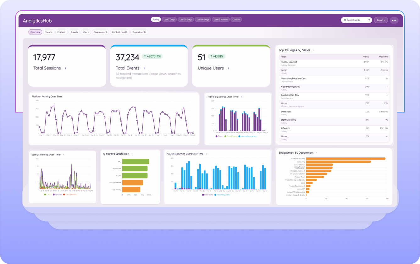Select the Last 7 Days range
The height and width of the screenshot is (264, 420).
tap(169, 19)
